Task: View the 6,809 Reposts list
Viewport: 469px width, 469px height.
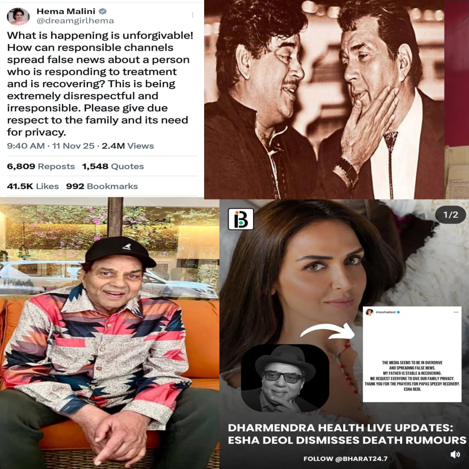Action: (x=41, y=166)
